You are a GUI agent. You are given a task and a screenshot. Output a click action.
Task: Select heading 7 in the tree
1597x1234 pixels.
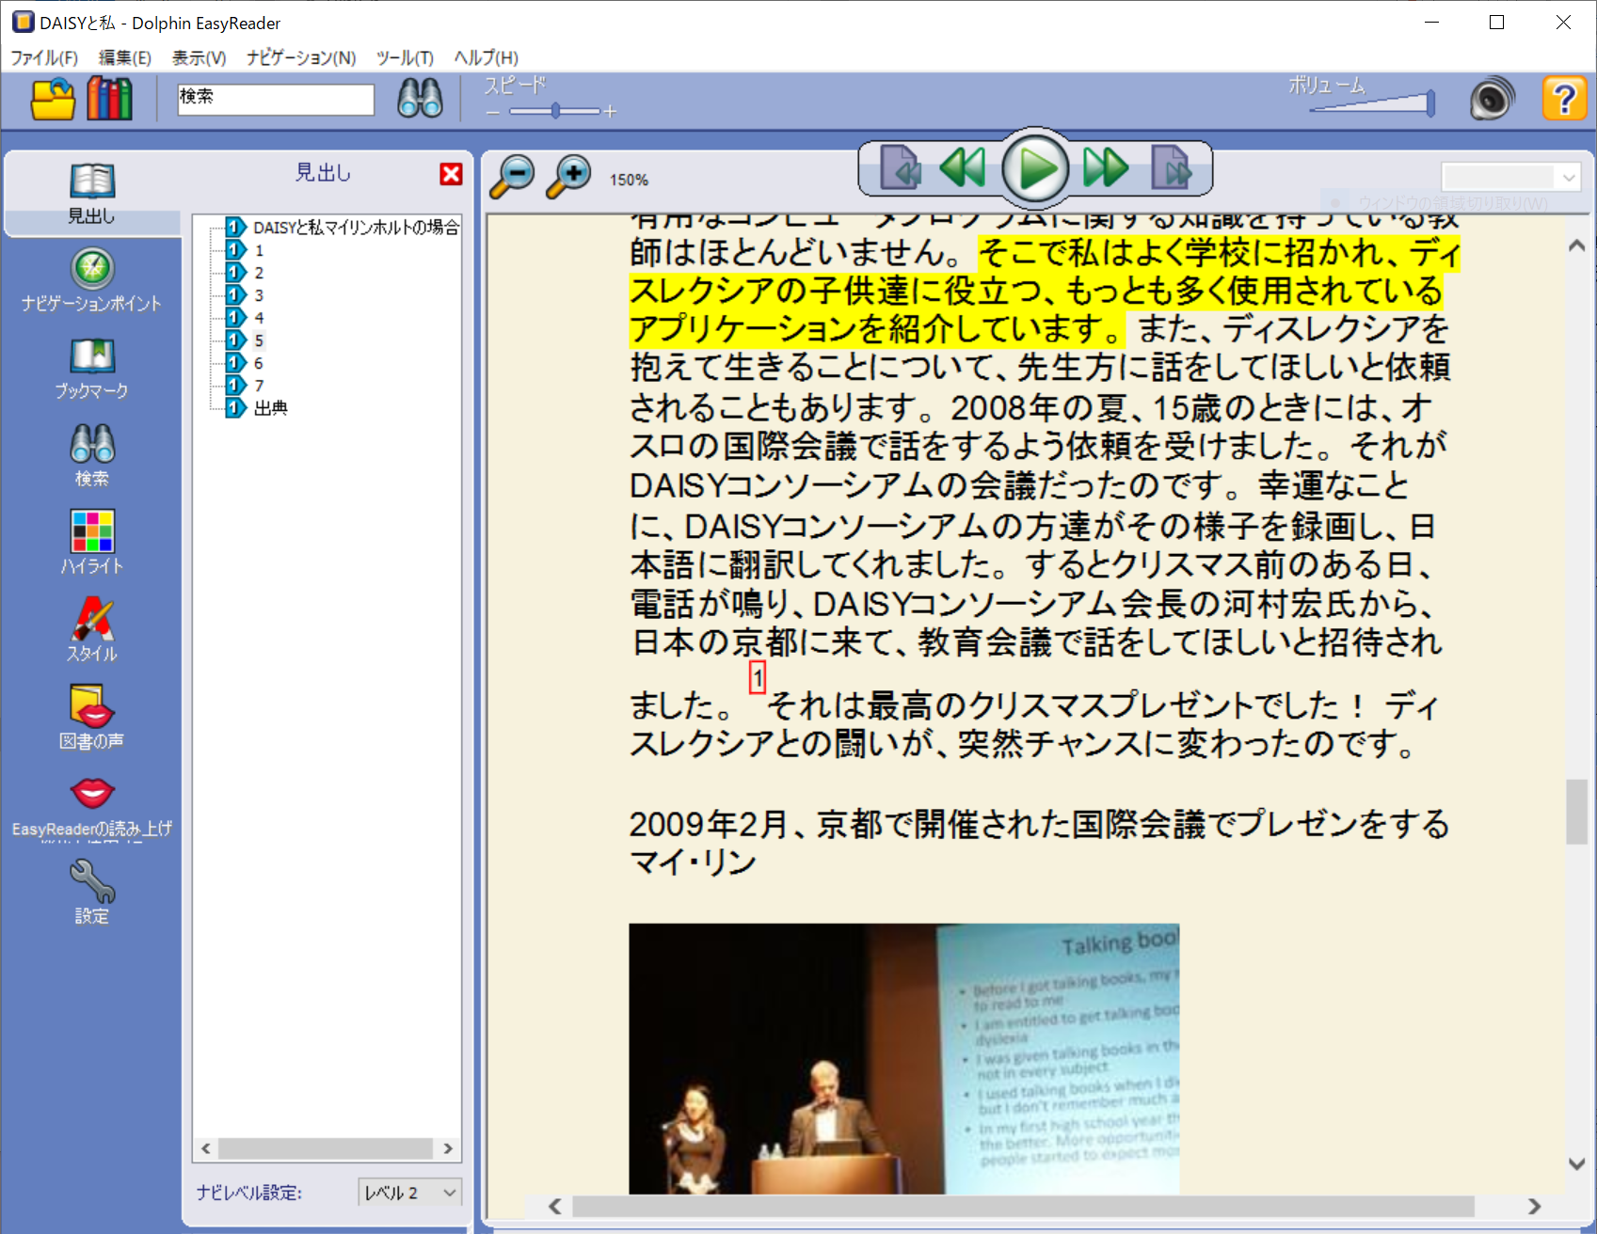[x=259, y=386]
